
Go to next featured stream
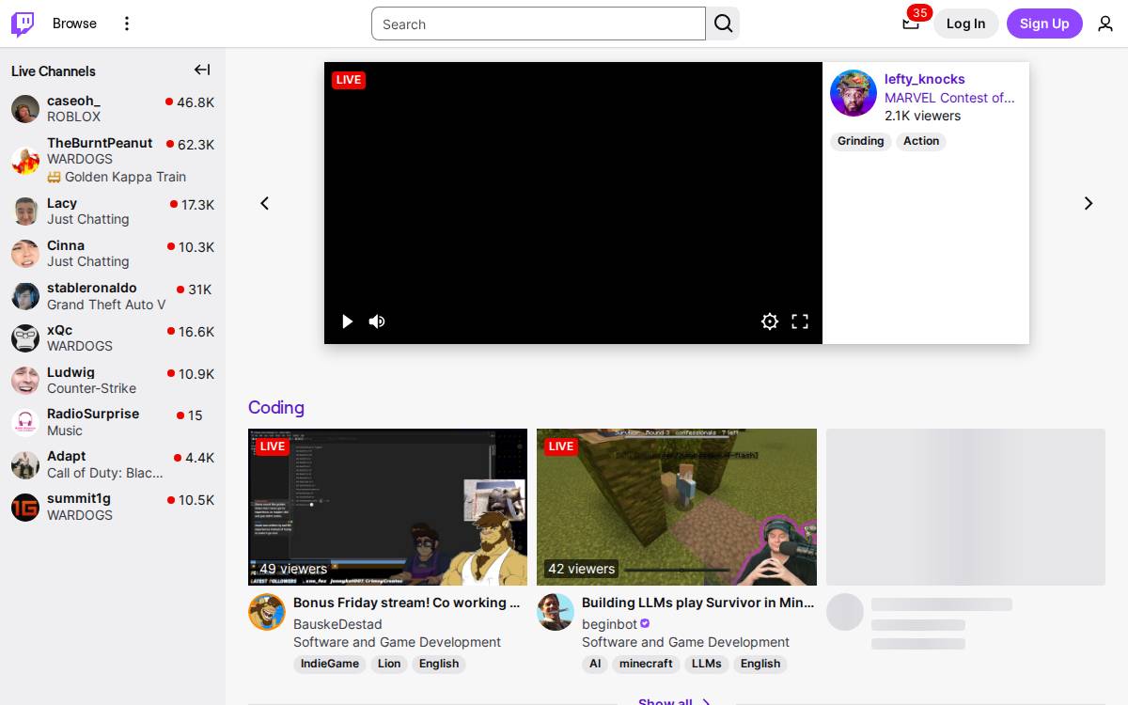click(1089, 203)
